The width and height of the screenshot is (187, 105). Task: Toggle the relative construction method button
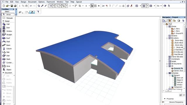[64, 6]
